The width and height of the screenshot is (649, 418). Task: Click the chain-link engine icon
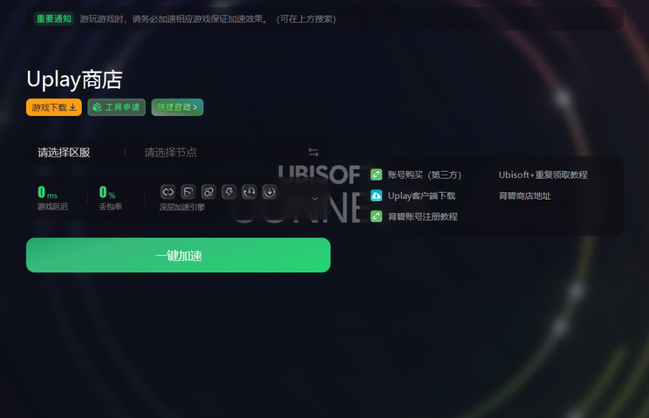coord(168,192)
